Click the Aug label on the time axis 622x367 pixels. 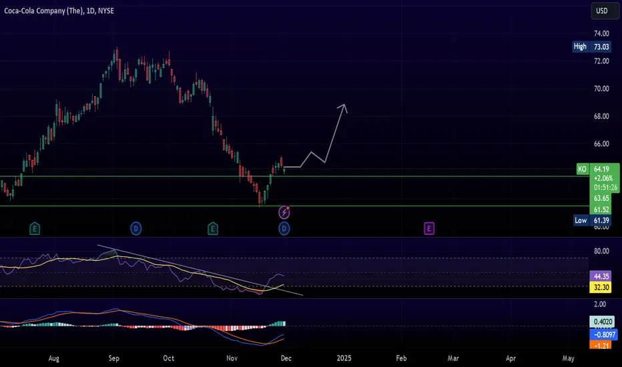tap(54, 358)
